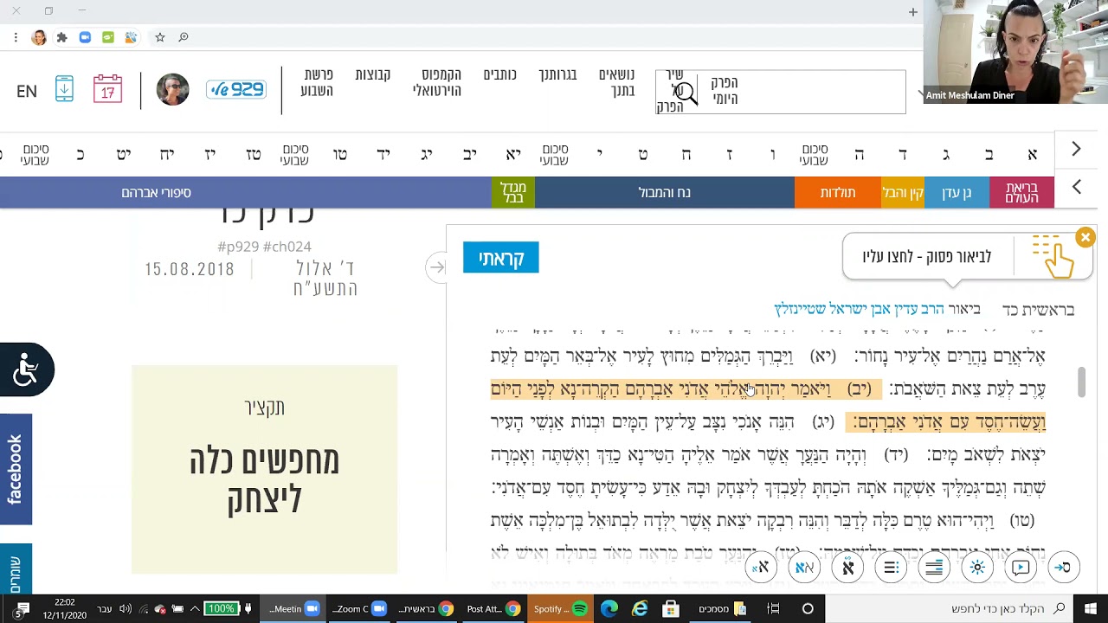Click the 929 site logo
Viewport: 1108px width, 623px height.
tap(236, 89)
